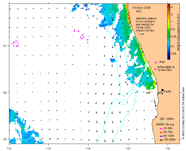Click the 'Argo' legend label
This screenshot has width=186, height=151.
coord(162,62)
